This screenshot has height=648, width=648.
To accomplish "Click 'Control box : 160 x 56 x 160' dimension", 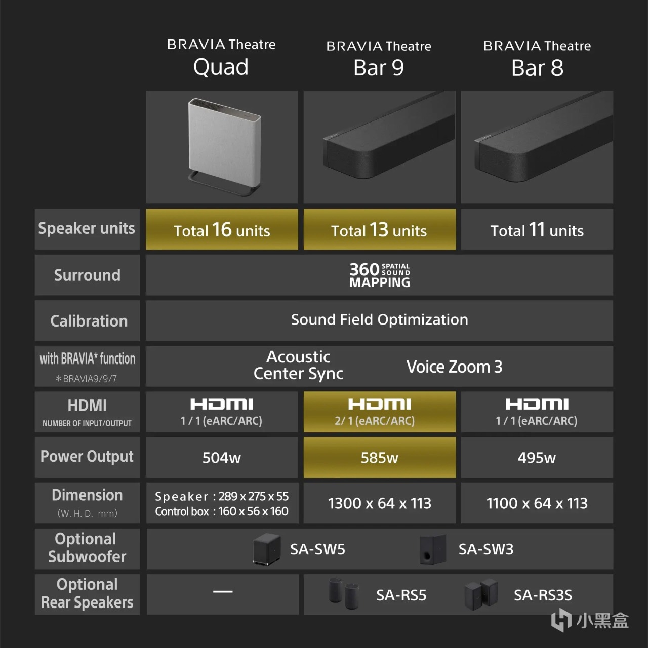I will click(x=222, y=511).
